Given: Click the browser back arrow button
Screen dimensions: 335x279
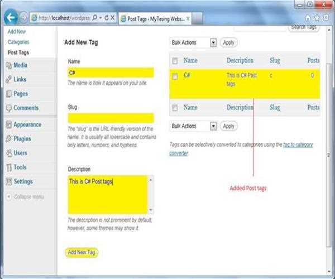Looking at the screenshot, I should [9, 17].
